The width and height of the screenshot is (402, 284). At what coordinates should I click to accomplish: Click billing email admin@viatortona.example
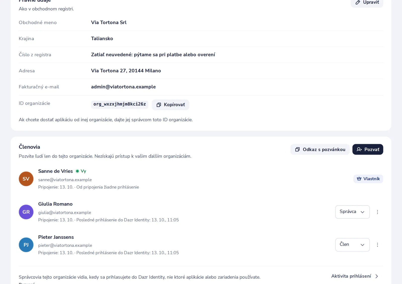123,87
